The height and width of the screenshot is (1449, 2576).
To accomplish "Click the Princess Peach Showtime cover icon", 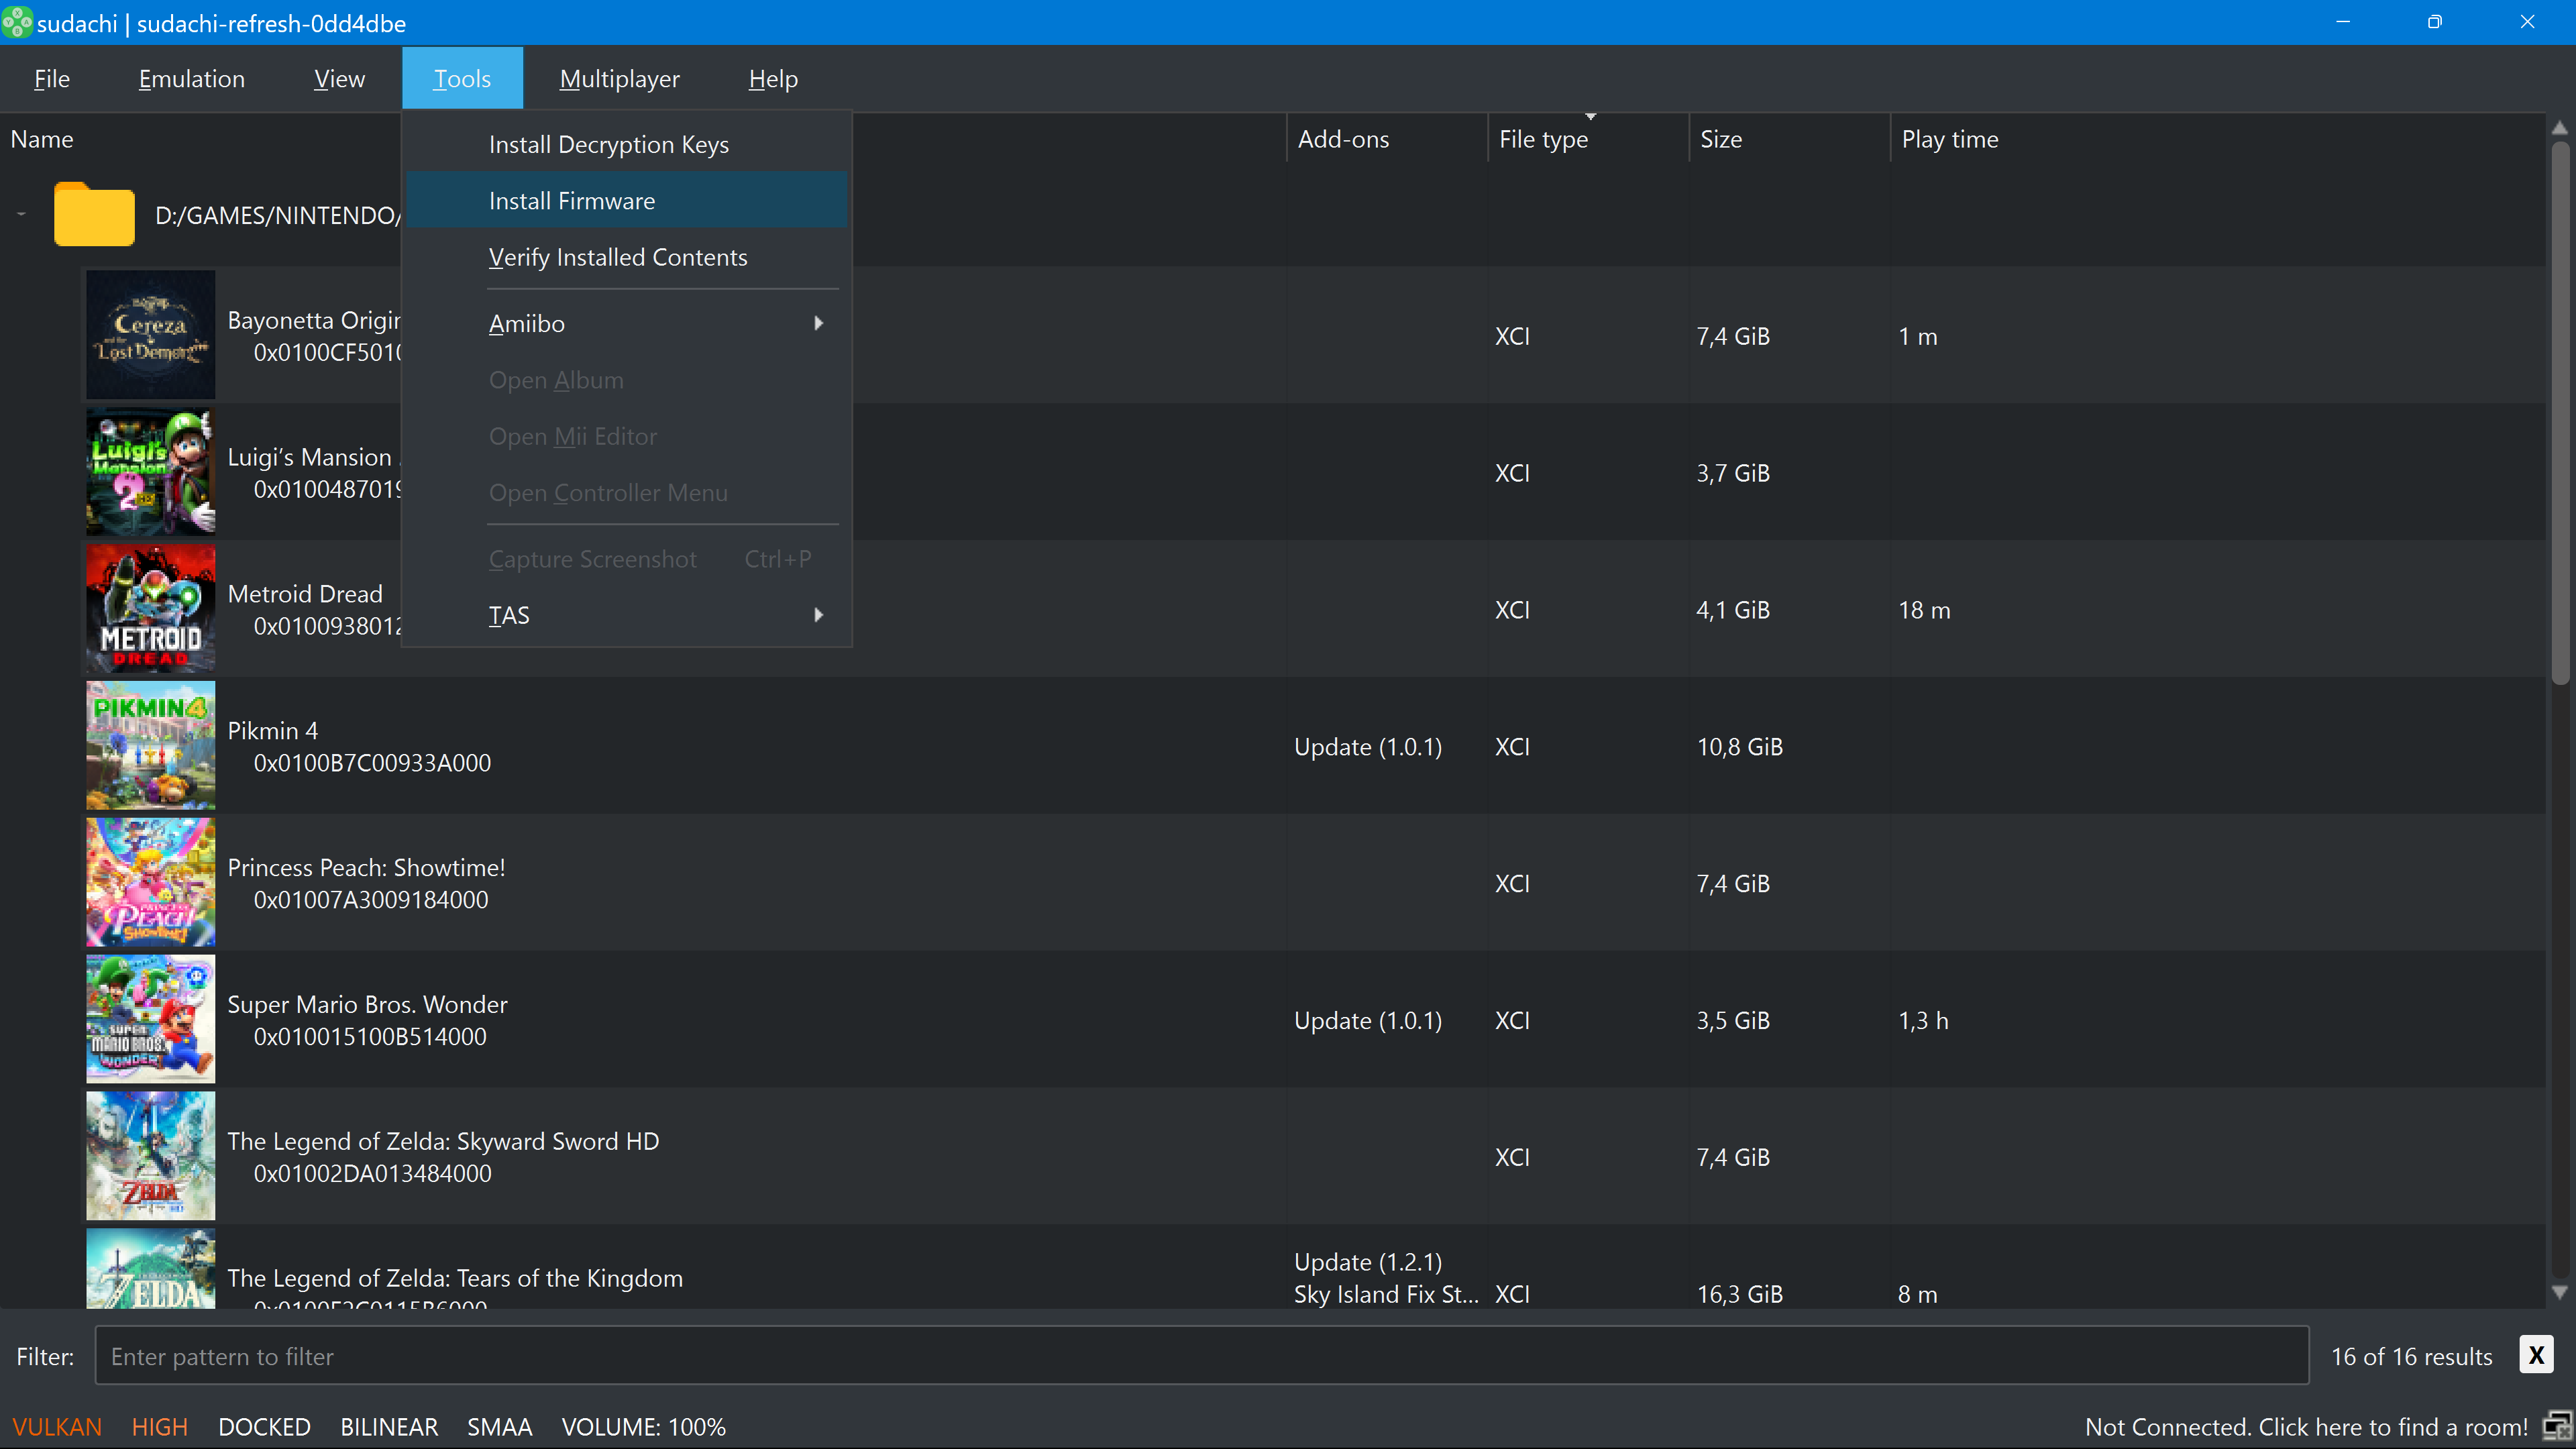I will pos(150,883).
